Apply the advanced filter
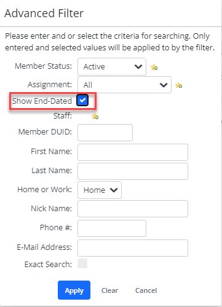 pos(74,290)
